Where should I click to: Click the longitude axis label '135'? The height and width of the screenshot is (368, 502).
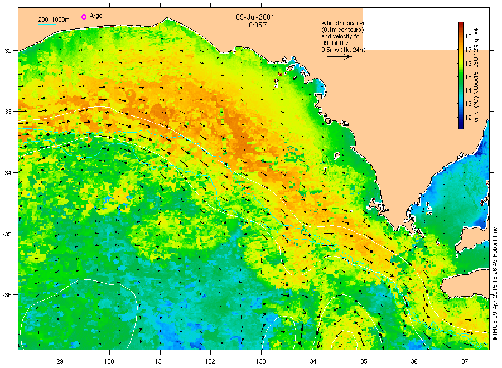pyautogui.click(x=363, y=362)
